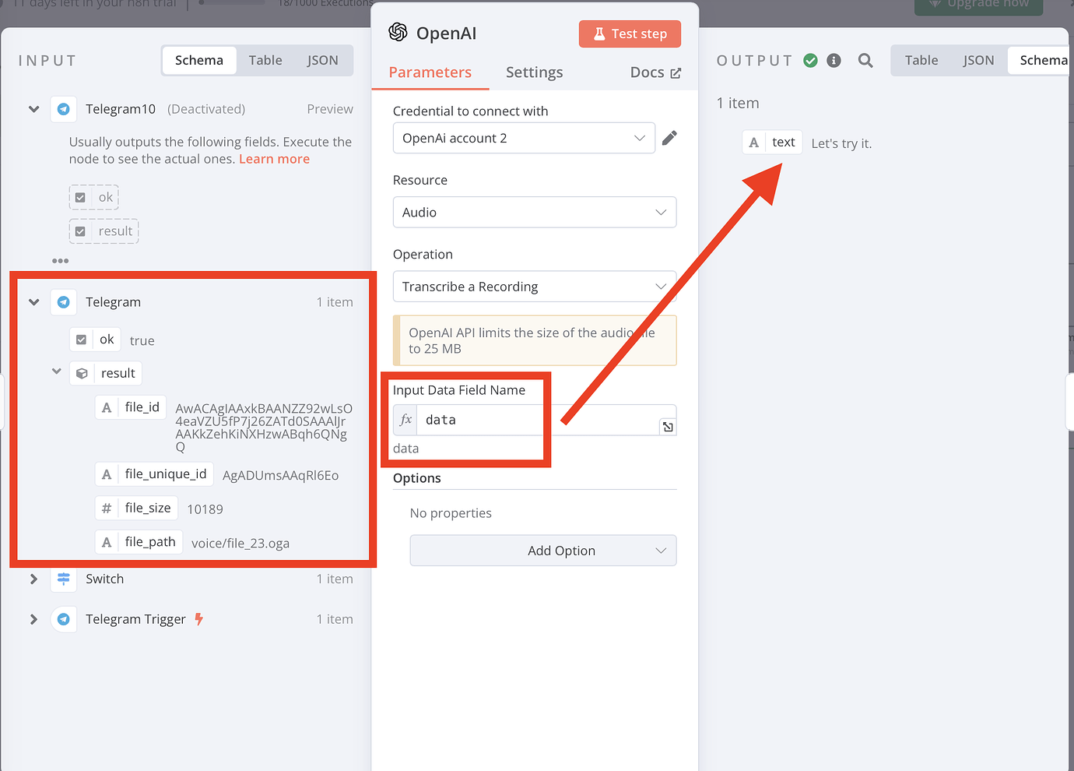Switch to the Settings tab

click(x=534, y=72)
